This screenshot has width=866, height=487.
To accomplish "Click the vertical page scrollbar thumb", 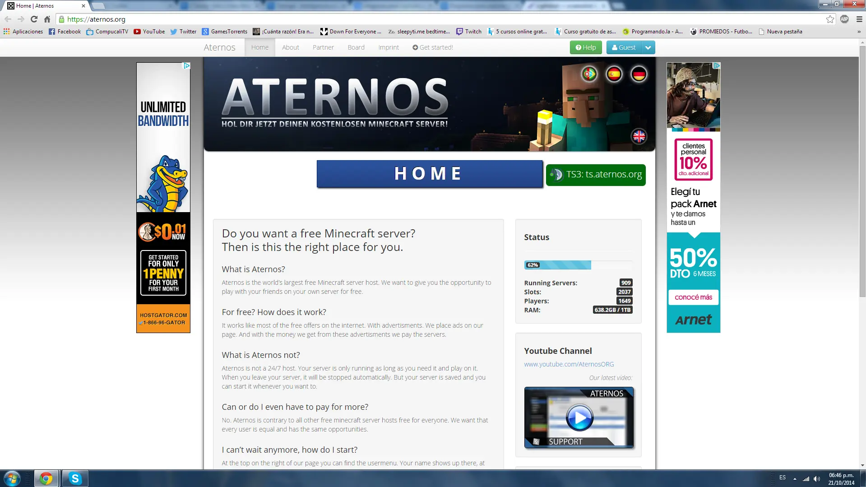I will click(x=862, y=172).
